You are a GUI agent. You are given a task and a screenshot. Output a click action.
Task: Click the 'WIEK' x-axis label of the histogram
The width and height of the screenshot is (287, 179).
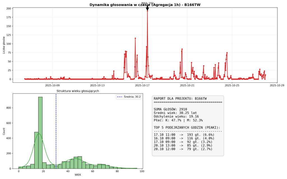click(x=78, y=175)
